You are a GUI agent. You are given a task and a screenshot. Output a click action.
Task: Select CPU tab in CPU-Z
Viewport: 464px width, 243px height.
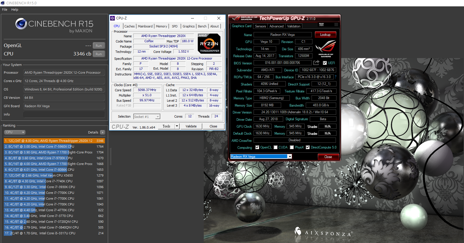pos(117,26)
